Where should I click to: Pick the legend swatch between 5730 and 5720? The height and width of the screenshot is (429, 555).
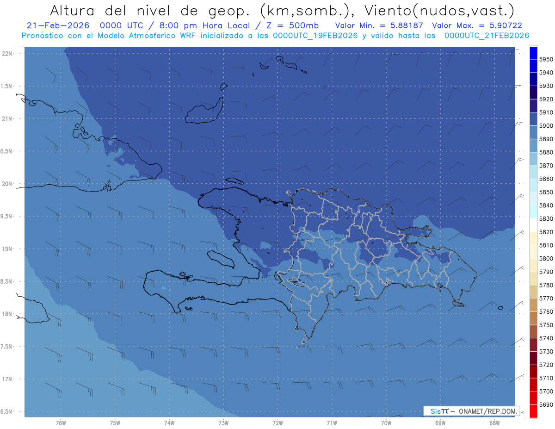533,358
